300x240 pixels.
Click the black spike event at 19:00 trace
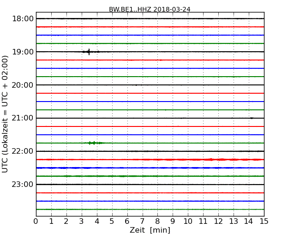click(x=89, y=52)
